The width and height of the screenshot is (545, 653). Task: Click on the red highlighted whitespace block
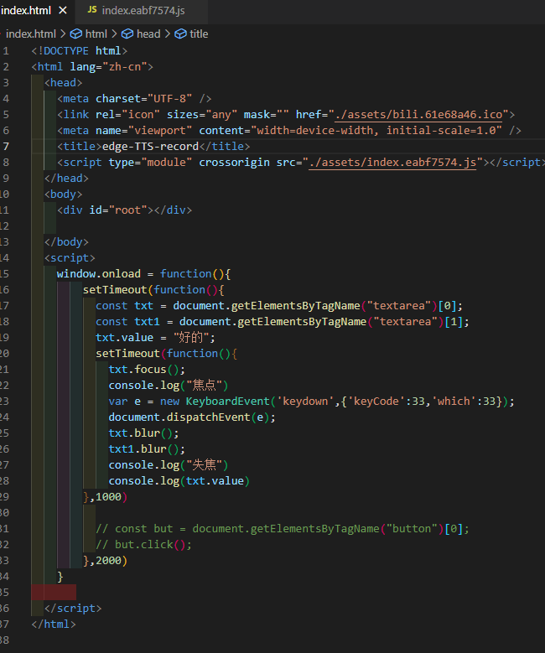(x=54, y=592)
